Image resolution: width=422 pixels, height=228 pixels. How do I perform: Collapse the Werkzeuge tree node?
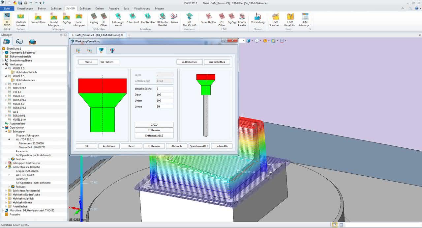[x=3, y=64]
